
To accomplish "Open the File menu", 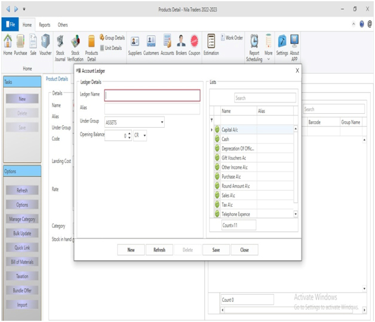I will (x=10, y=24).
